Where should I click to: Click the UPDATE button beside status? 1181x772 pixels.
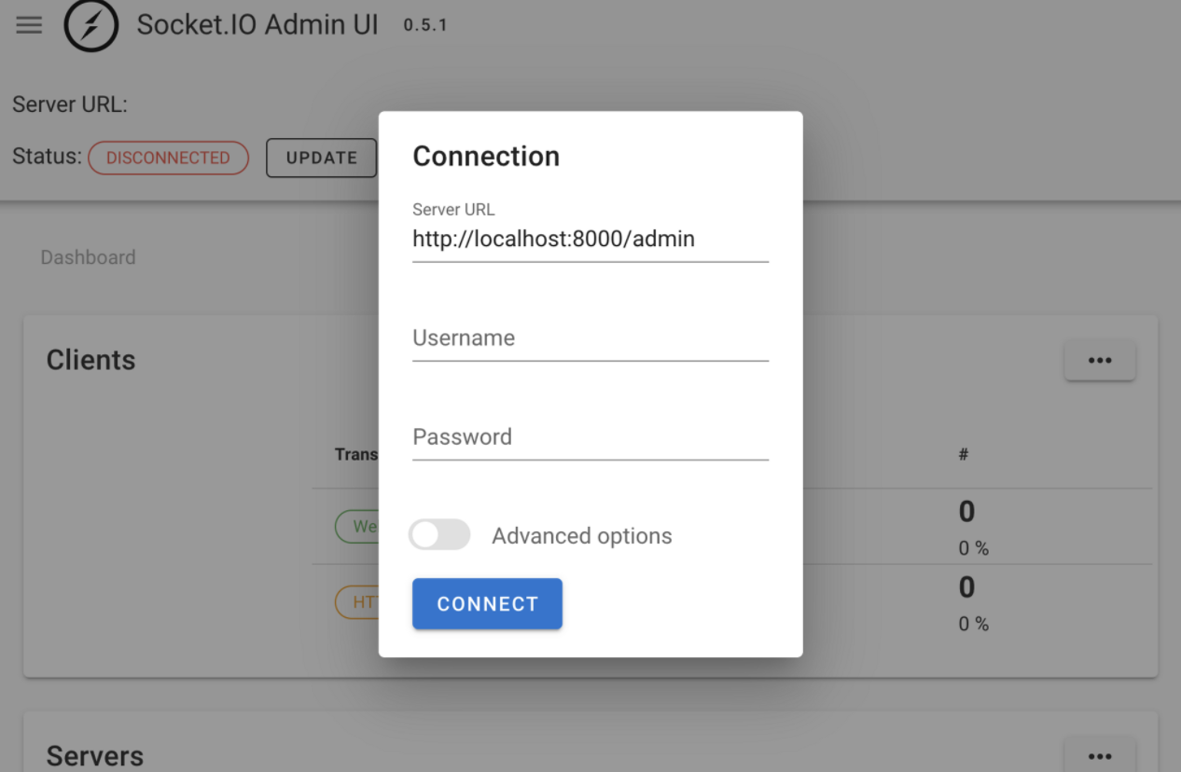point(322,158)
